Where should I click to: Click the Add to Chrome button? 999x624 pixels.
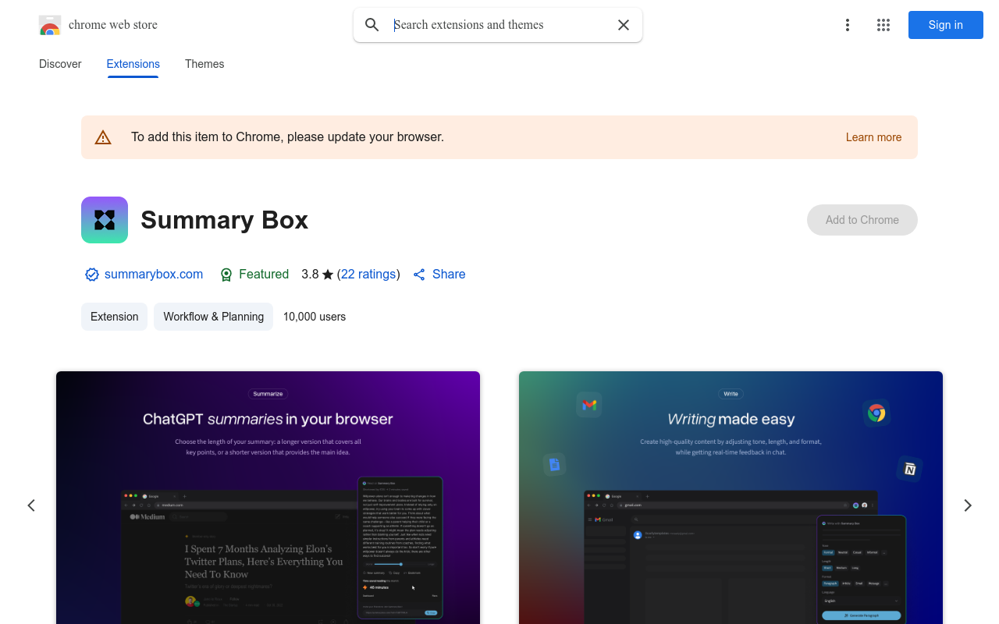click(x=862, y=220)
